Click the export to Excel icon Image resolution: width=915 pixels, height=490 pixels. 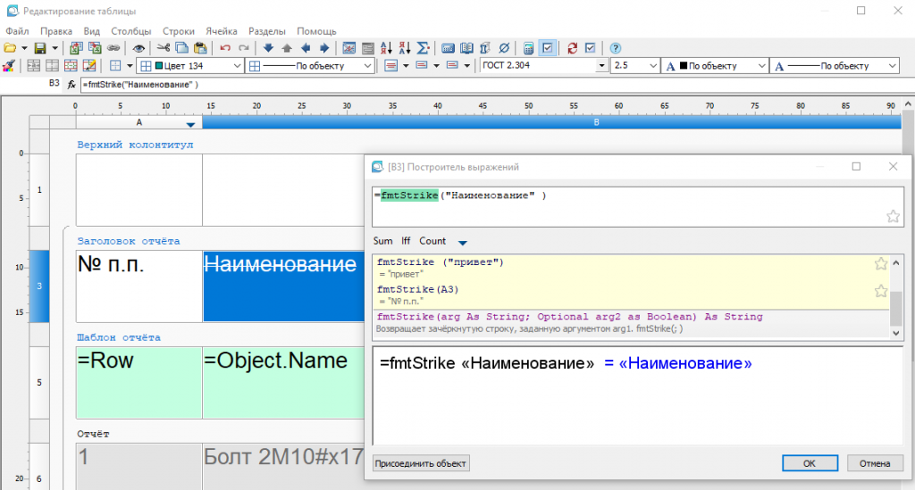coord(95,48)
